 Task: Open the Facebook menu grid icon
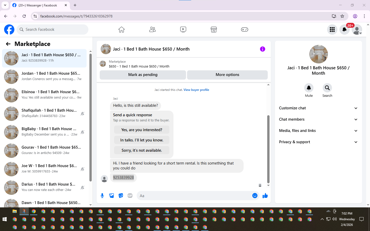(x=332, y=30)
